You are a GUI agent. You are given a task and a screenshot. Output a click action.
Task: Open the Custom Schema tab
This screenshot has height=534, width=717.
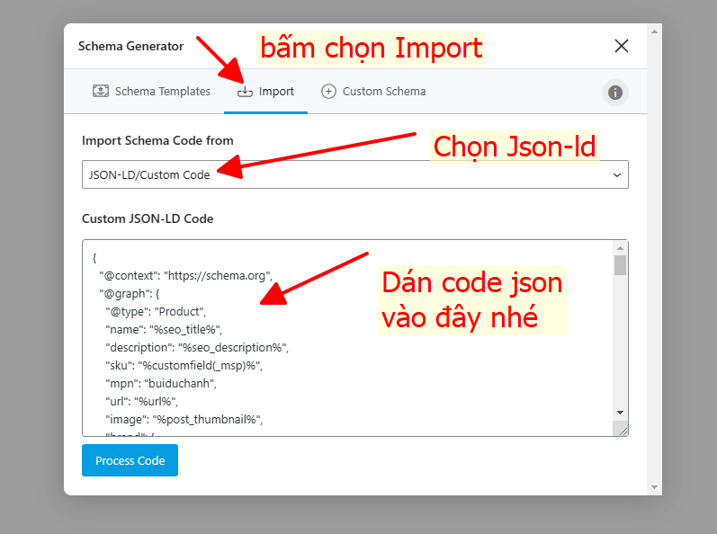pos(373,92)
